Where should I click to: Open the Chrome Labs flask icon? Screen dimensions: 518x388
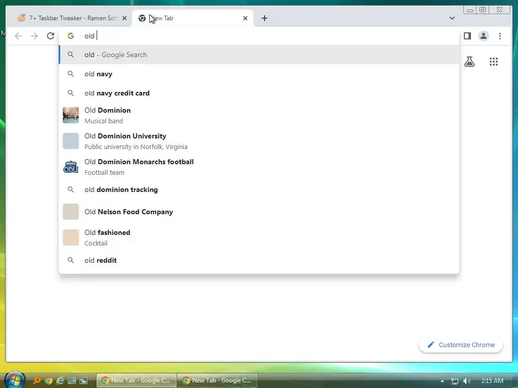469,62
